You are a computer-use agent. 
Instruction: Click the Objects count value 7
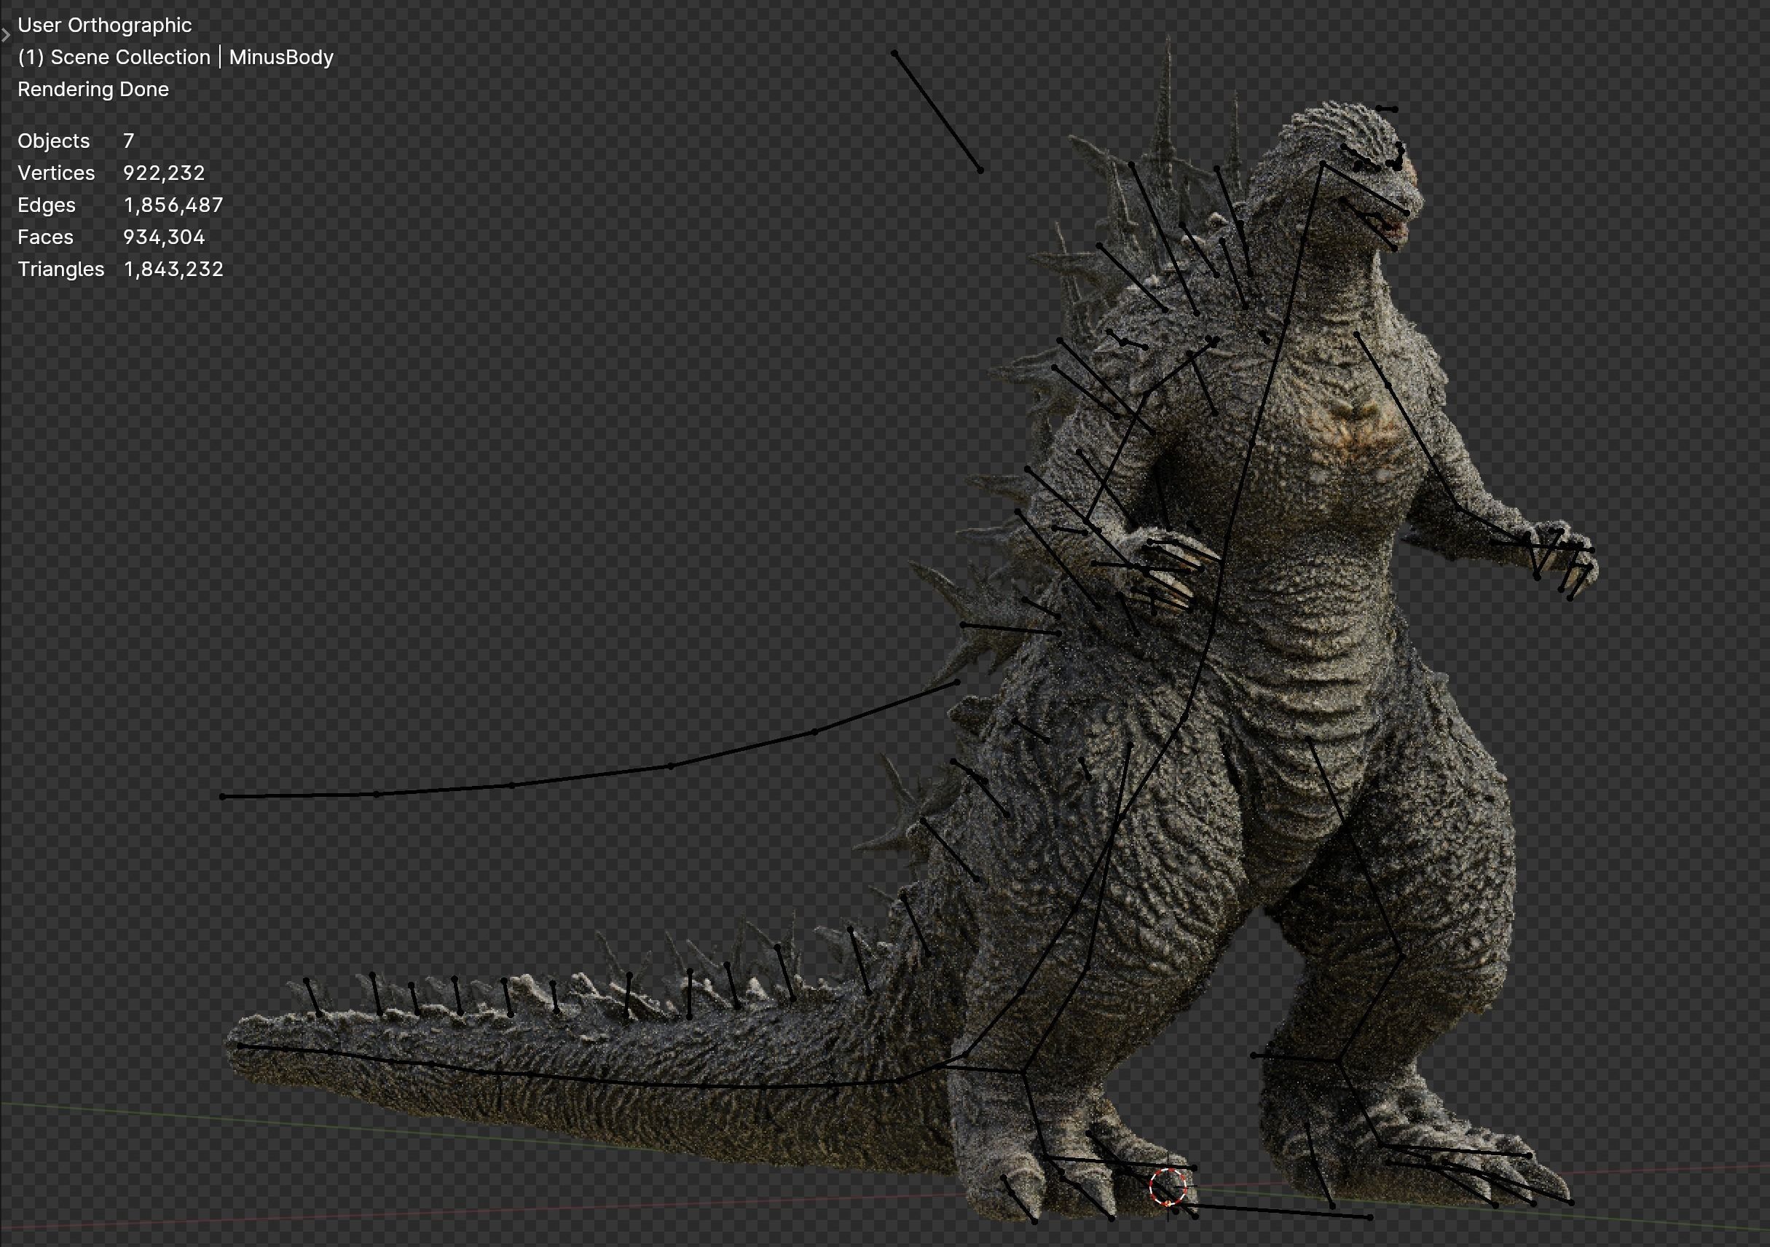pos(129,141)
